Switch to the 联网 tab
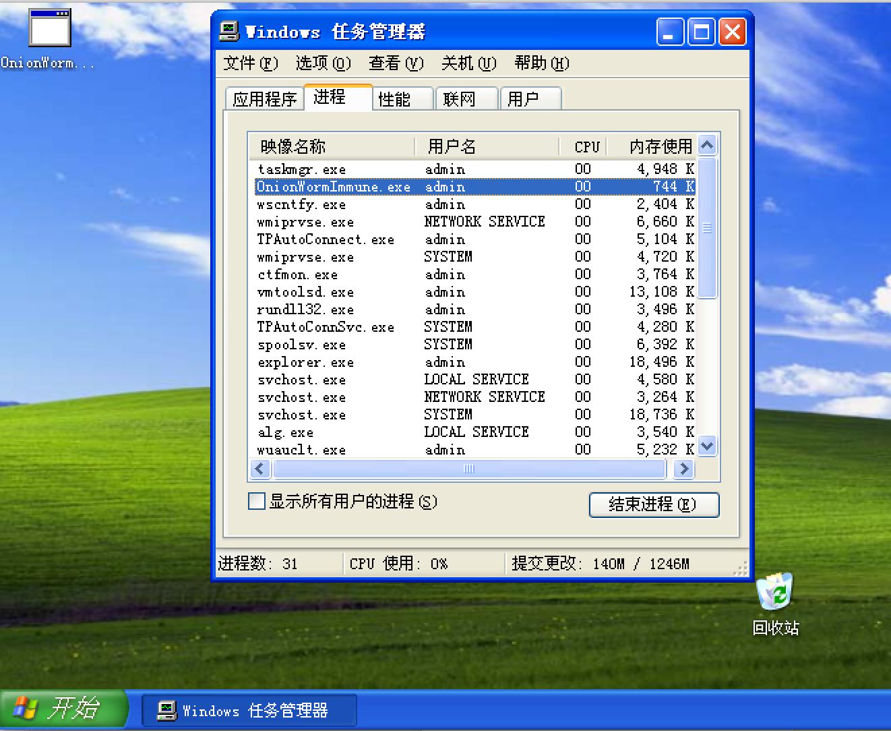The image size is (891, 731). (x=467, y=99)
